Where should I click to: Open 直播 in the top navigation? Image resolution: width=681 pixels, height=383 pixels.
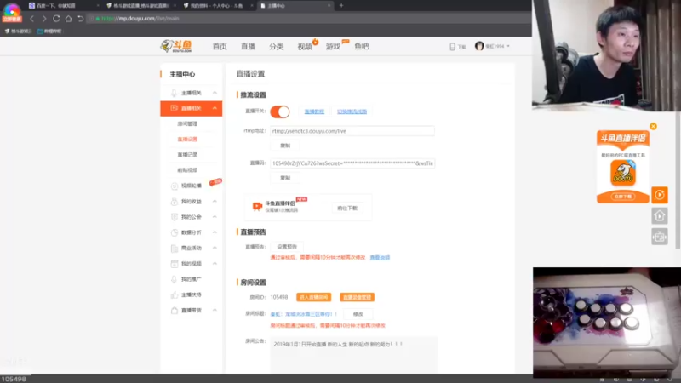tap(248, 47)
